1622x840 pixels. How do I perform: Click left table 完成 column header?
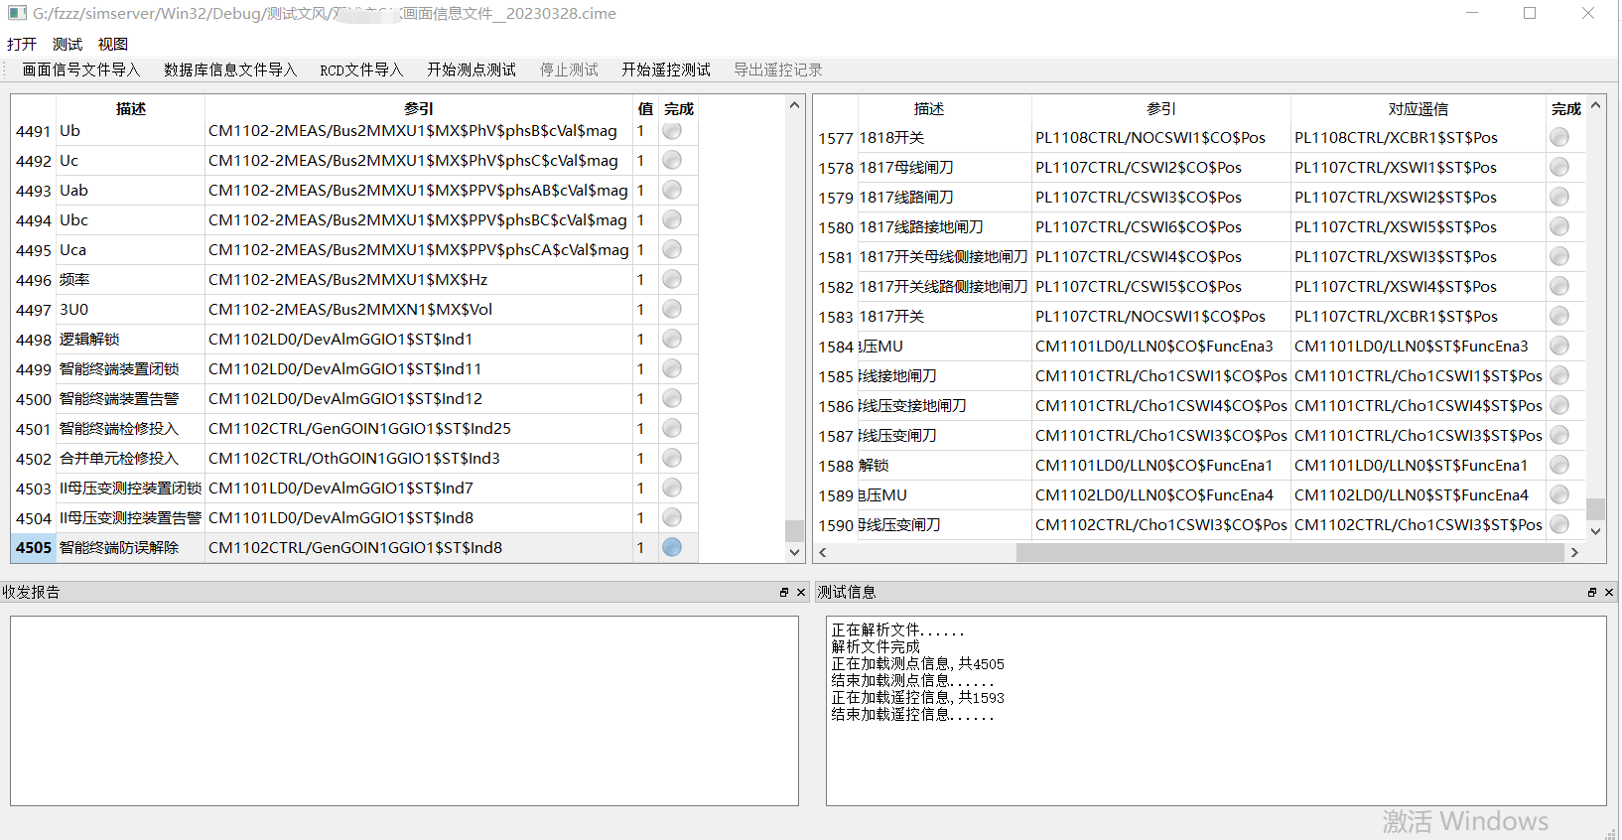tap(679, 108)
